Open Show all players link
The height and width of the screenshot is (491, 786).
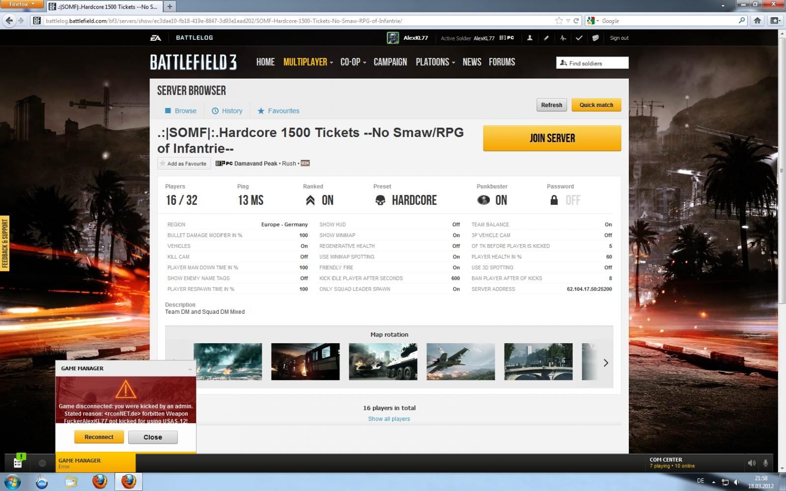coord(389,419)
